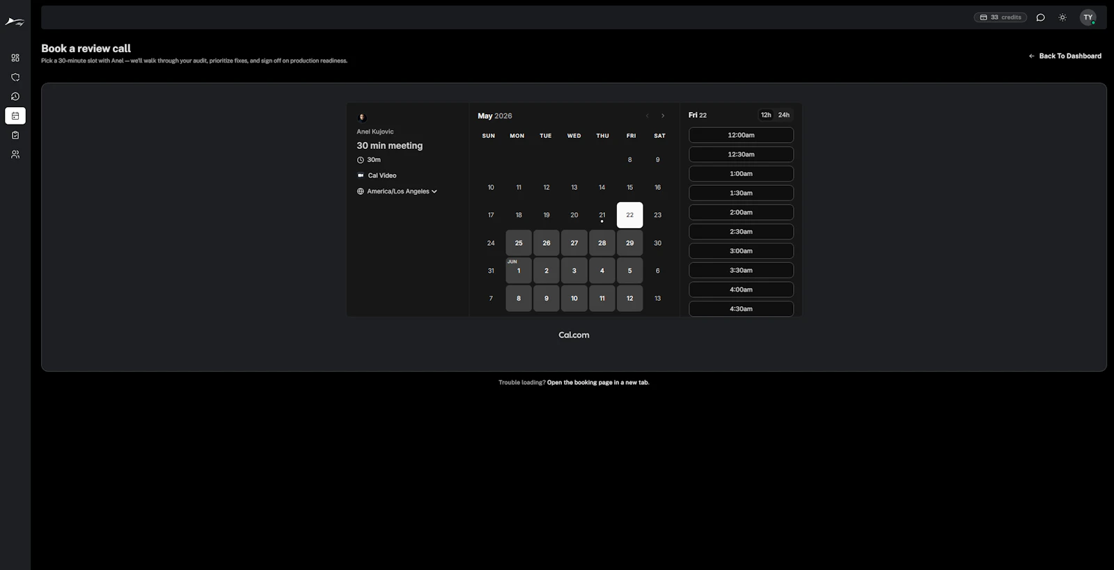This screenshot has width=1114, height=570.
Task: Select June 1 on the calendar
Action: point(519,271)
